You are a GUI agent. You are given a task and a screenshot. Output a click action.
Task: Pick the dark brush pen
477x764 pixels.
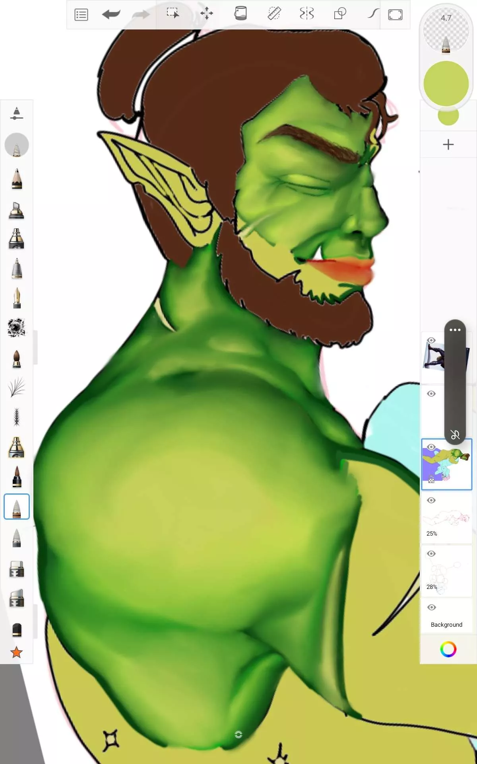(x=17, y=476)
